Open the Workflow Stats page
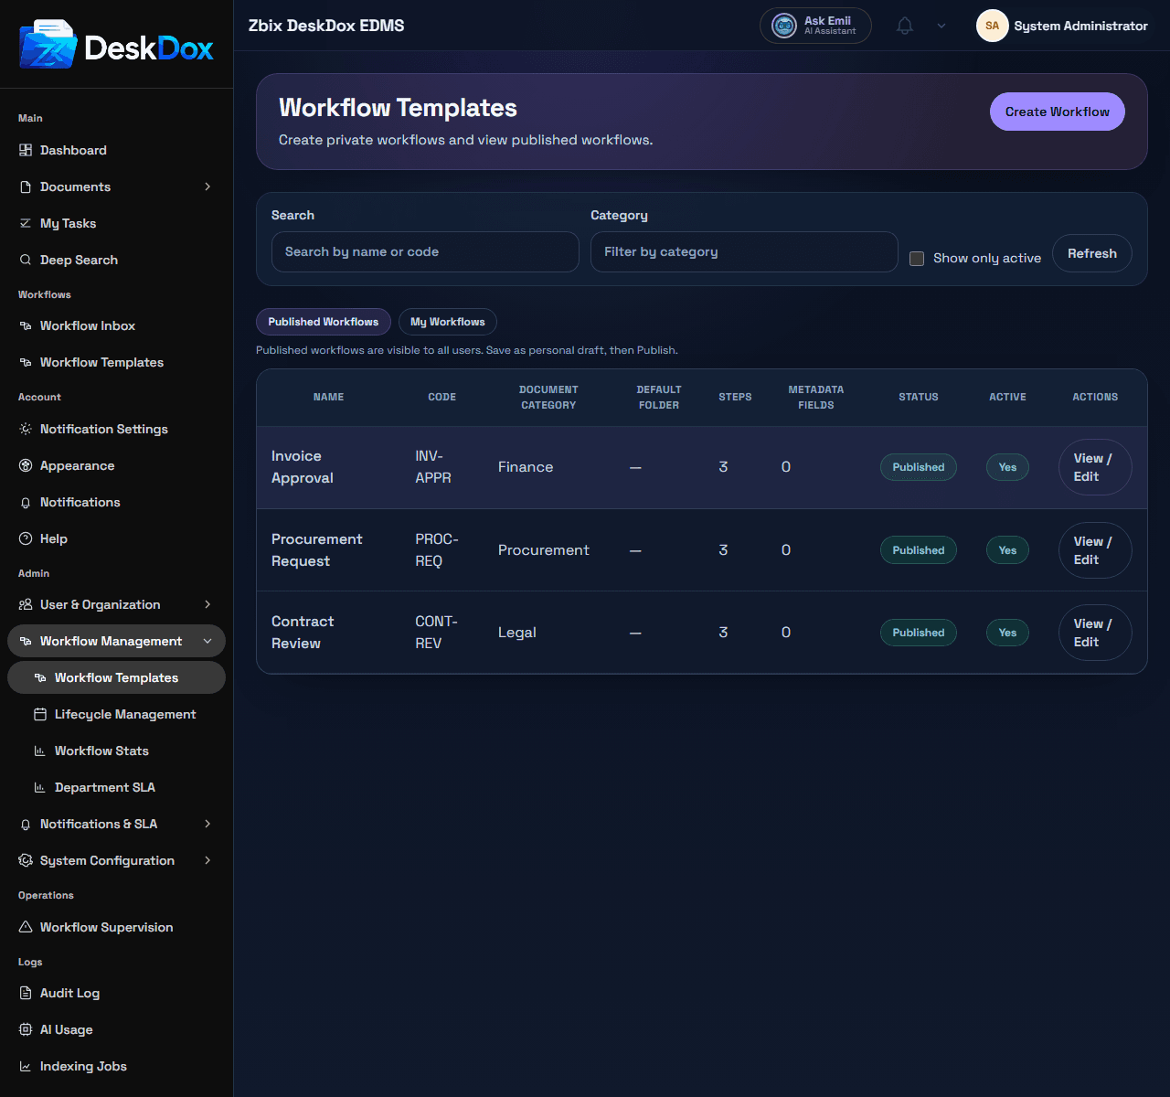This screenshot has width=1170, height=1097. click(116, 751)
